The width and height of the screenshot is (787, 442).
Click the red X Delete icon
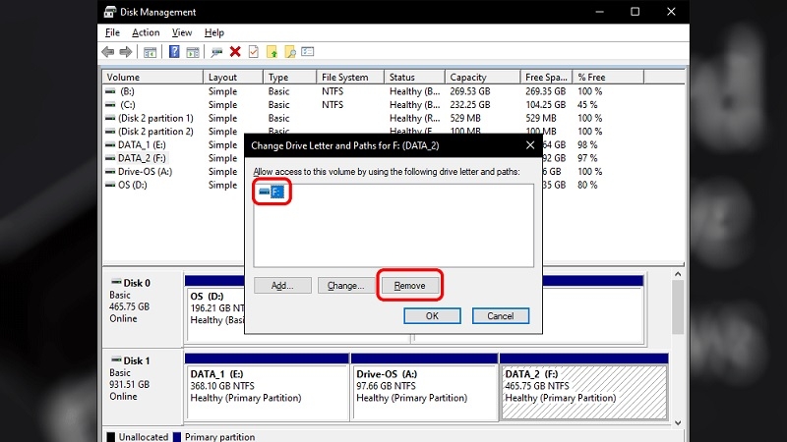(x=235, y=52)
